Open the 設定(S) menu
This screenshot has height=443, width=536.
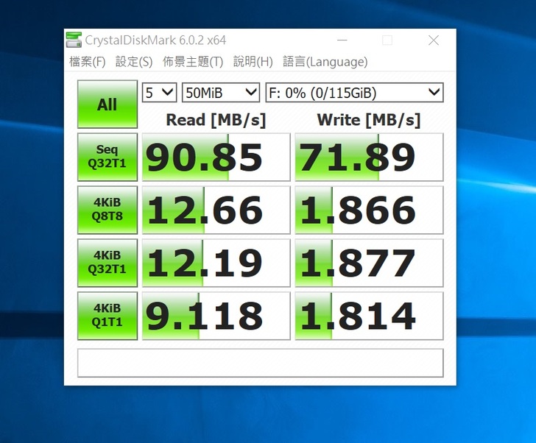click(x=134, y=62)
